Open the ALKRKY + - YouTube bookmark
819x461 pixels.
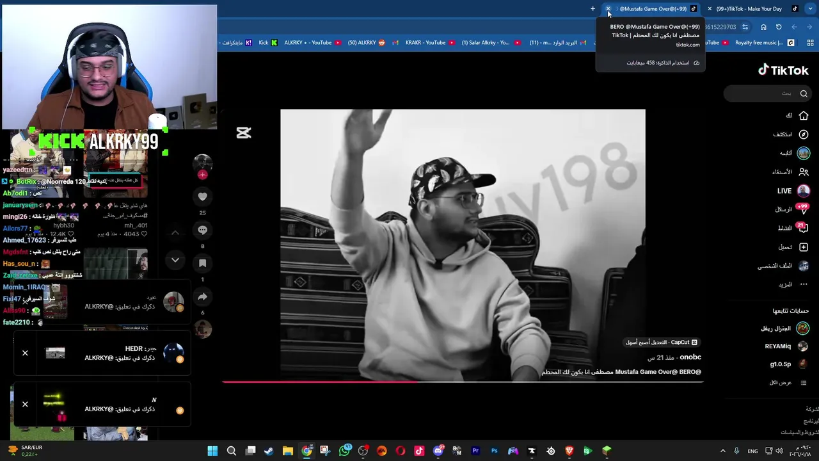(x=312, y=43)
